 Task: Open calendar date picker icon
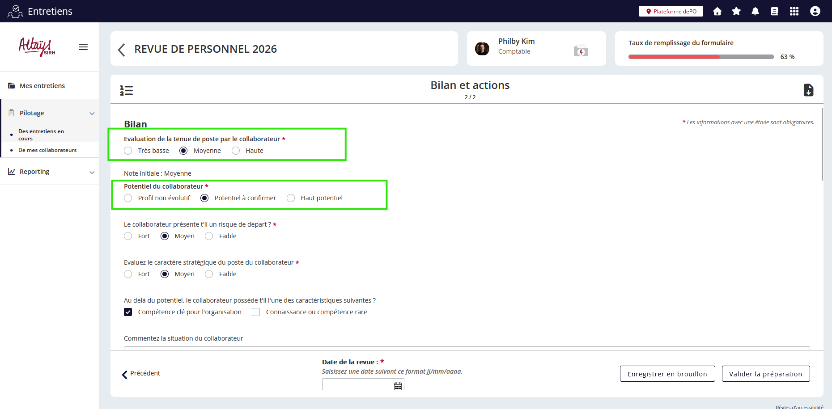click(x=398, y=386)
